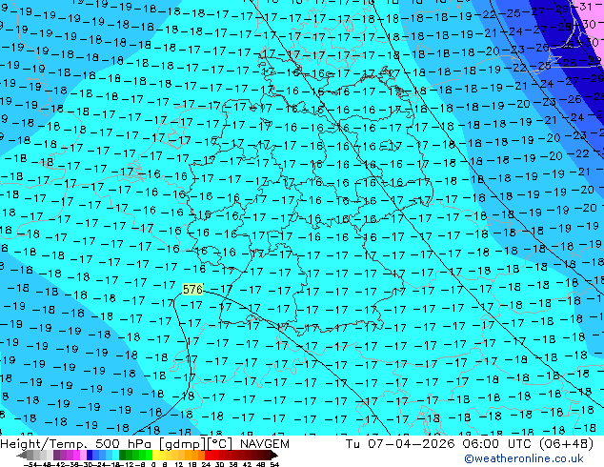Click the rightmost 54 legend label
Viewport: 604px width, 467px height.
(x=274, y=464)
